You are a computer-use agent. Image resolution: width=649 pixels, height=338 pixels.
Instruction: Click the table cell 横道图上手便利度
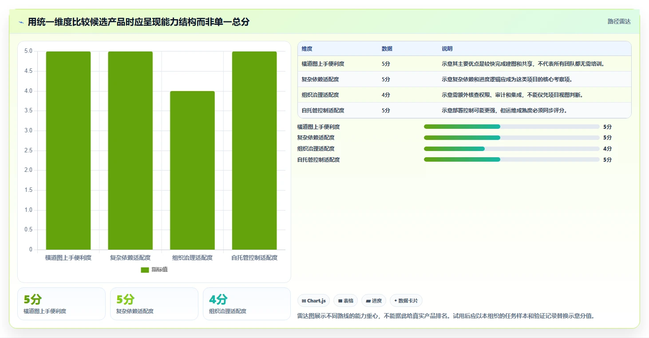(323, 64)
